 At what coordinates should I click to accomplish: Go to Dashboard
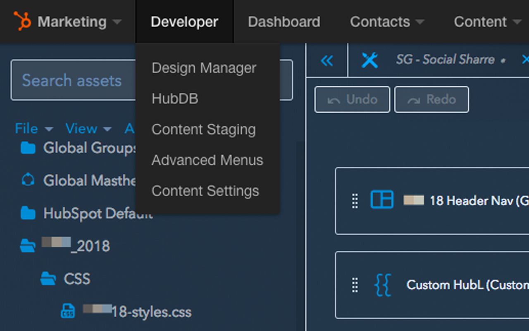(284, 22)
